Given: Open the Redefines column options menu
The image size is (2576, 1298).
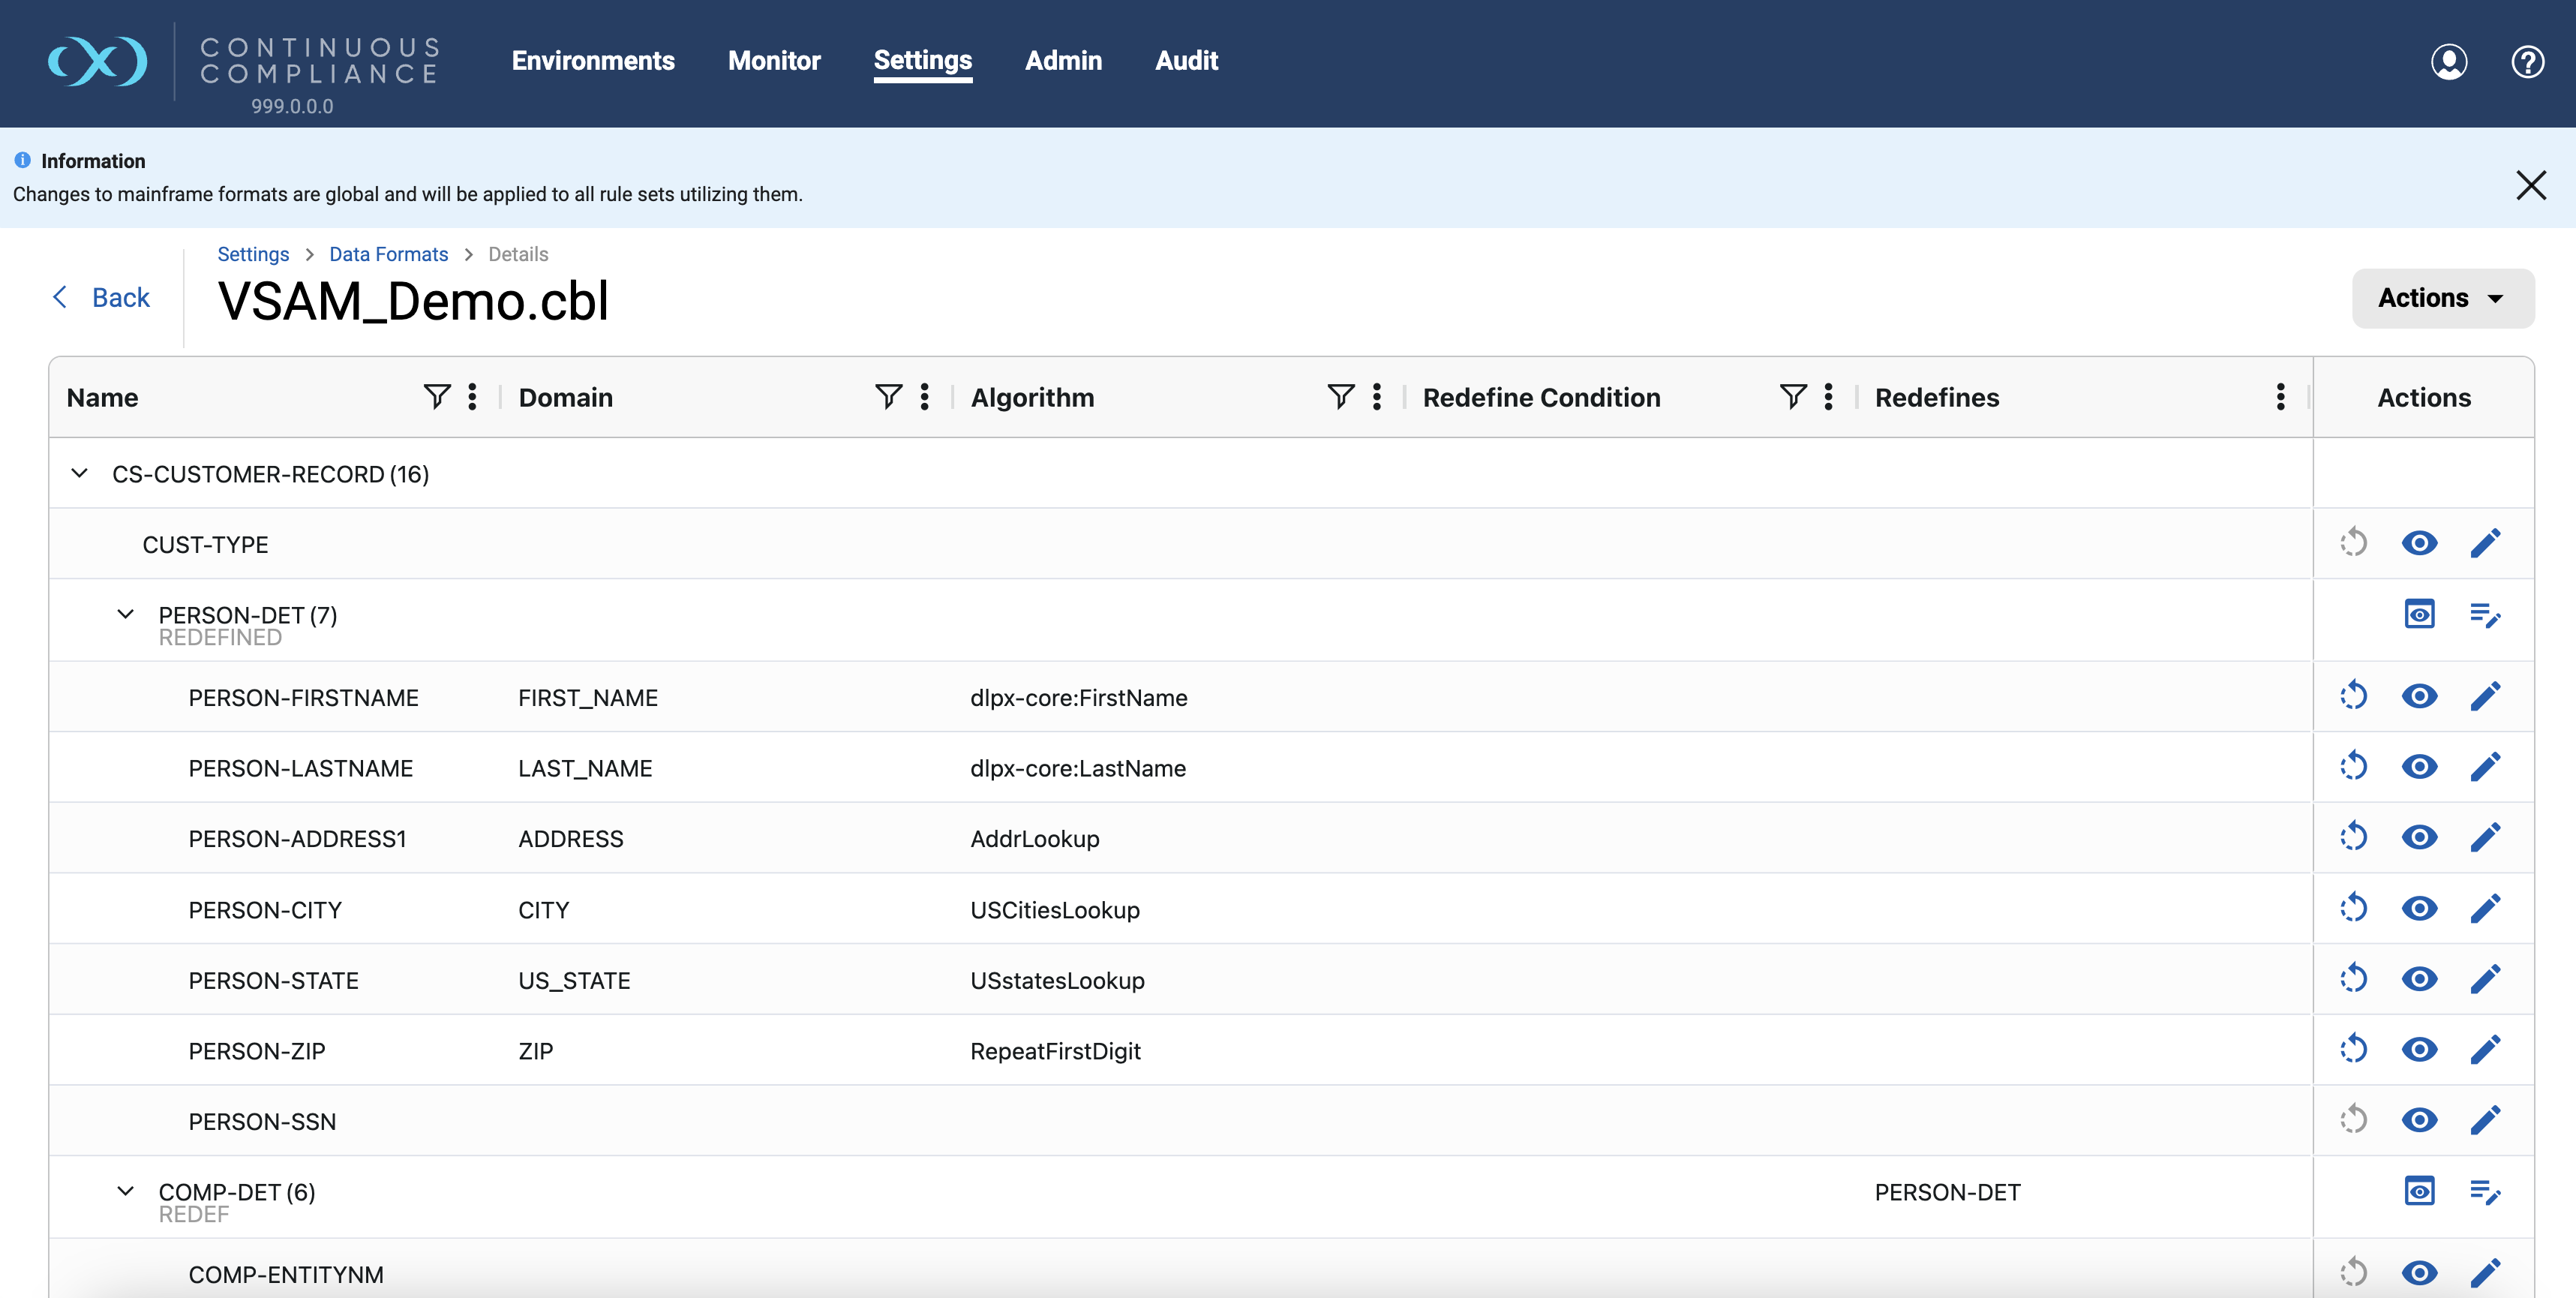Looking at the screenshot, I should 2280,396.
